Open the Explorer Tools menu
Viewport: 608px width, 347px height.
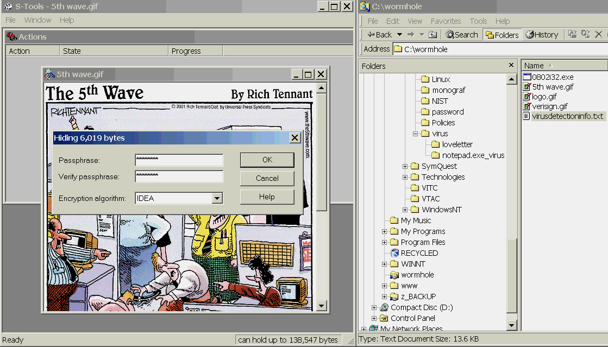pos(478,21)
